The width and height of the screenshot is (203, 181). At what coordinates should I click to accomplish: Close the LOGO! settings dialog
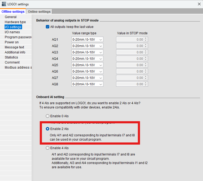click(x=199, y=4)
